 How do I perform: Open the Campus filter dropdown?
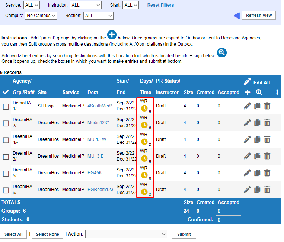pyautogui.click(x=41, y=16)
